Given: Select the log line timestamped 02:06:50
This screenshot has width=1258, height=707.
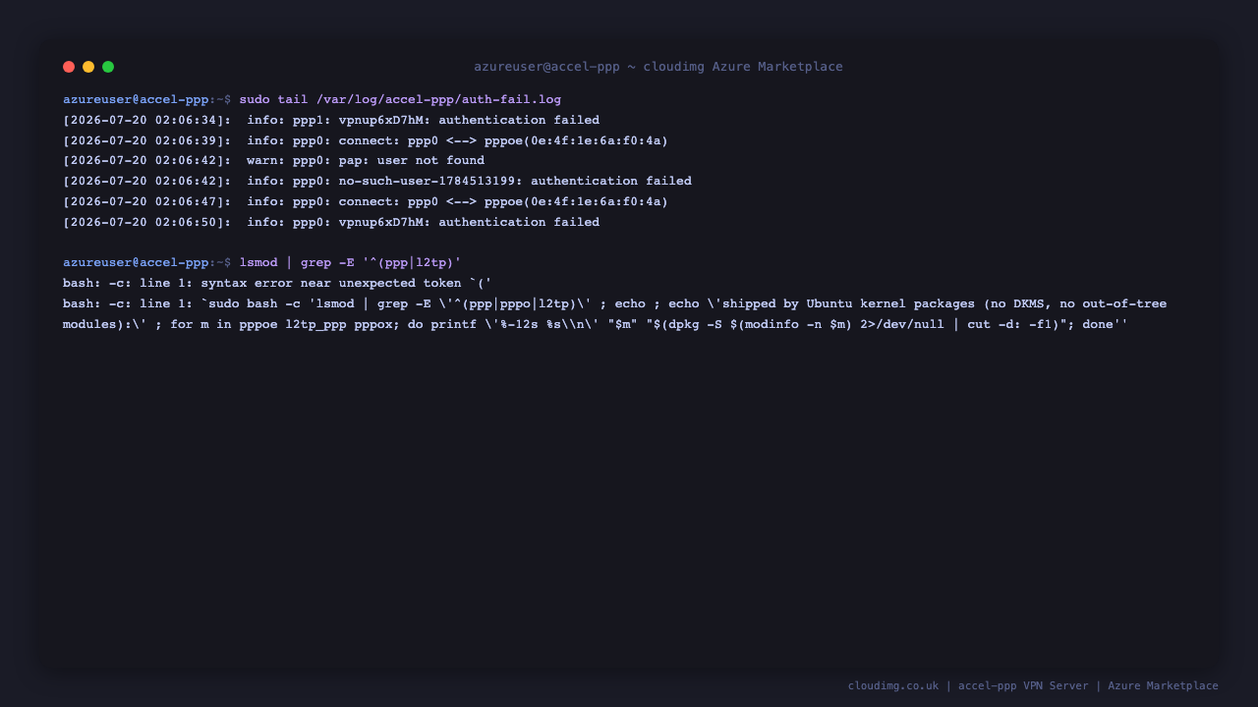Looking at the screenshot, I should click(x=331, y=223).
